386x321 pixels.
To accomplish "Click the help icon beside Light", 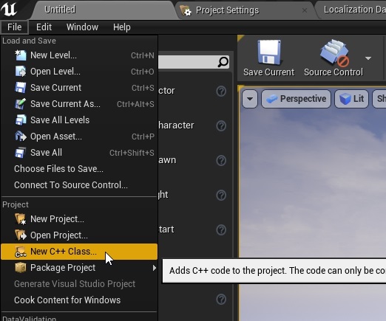I will coord(221,196).
